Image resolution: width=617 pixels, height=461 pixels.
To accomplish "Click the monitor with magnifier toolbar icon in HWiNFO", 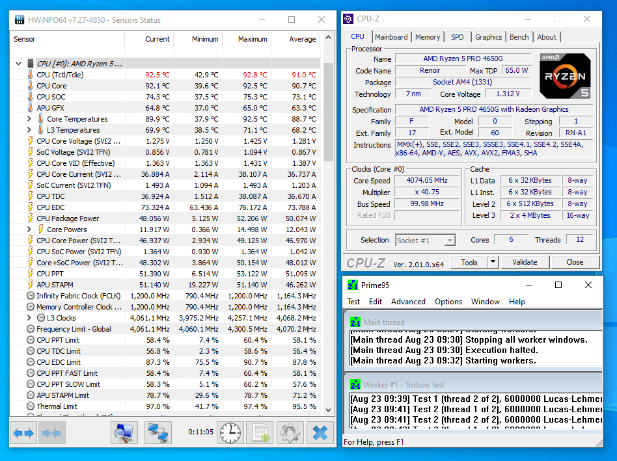I will pos(124,432).
